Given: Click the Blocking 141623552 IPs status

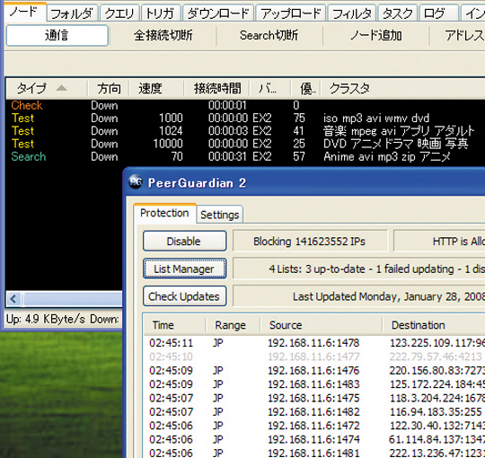Looking at the screenshot, I should pyautogui.click(x=310, y=241).
